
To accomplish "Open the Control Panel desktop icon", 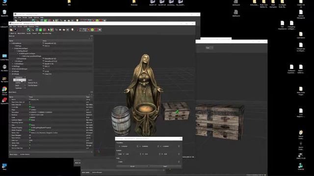I will [4, 57].
